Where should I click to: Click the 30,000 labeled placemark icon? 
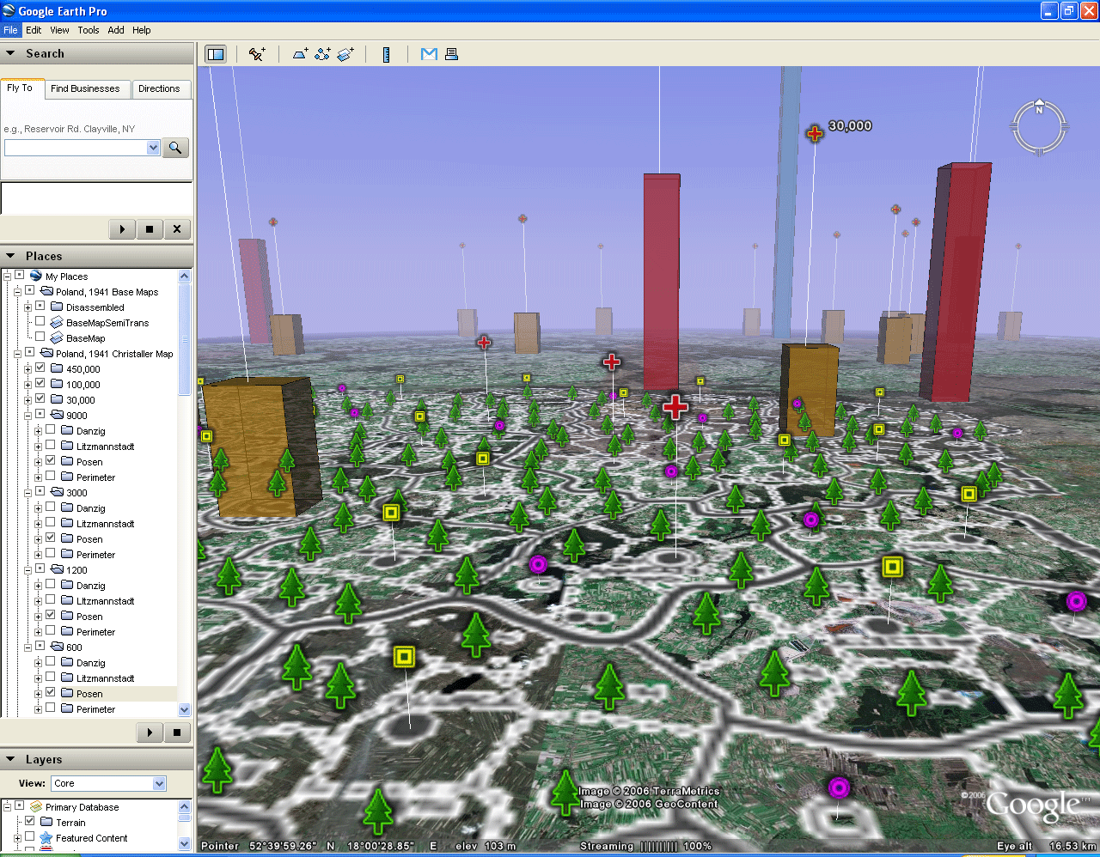(x=815, y=133)
